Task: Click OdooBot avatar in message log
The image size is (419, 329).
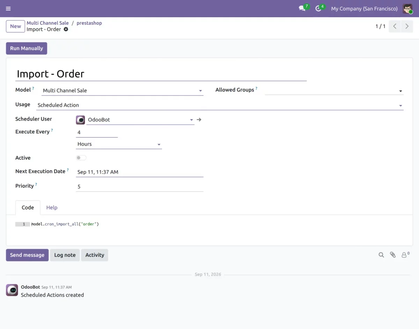Action: click(12, 290)
